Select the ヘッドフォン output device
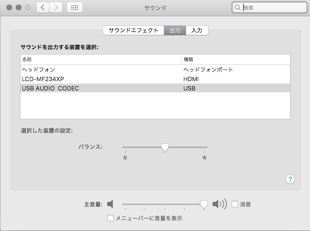 click(x=155, y=70)
